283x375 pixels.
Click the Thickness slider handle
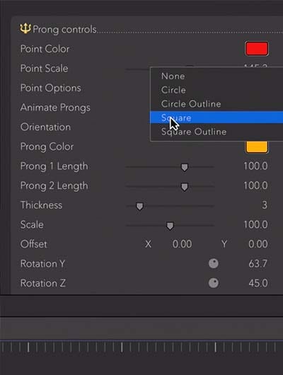click(139, 206)
